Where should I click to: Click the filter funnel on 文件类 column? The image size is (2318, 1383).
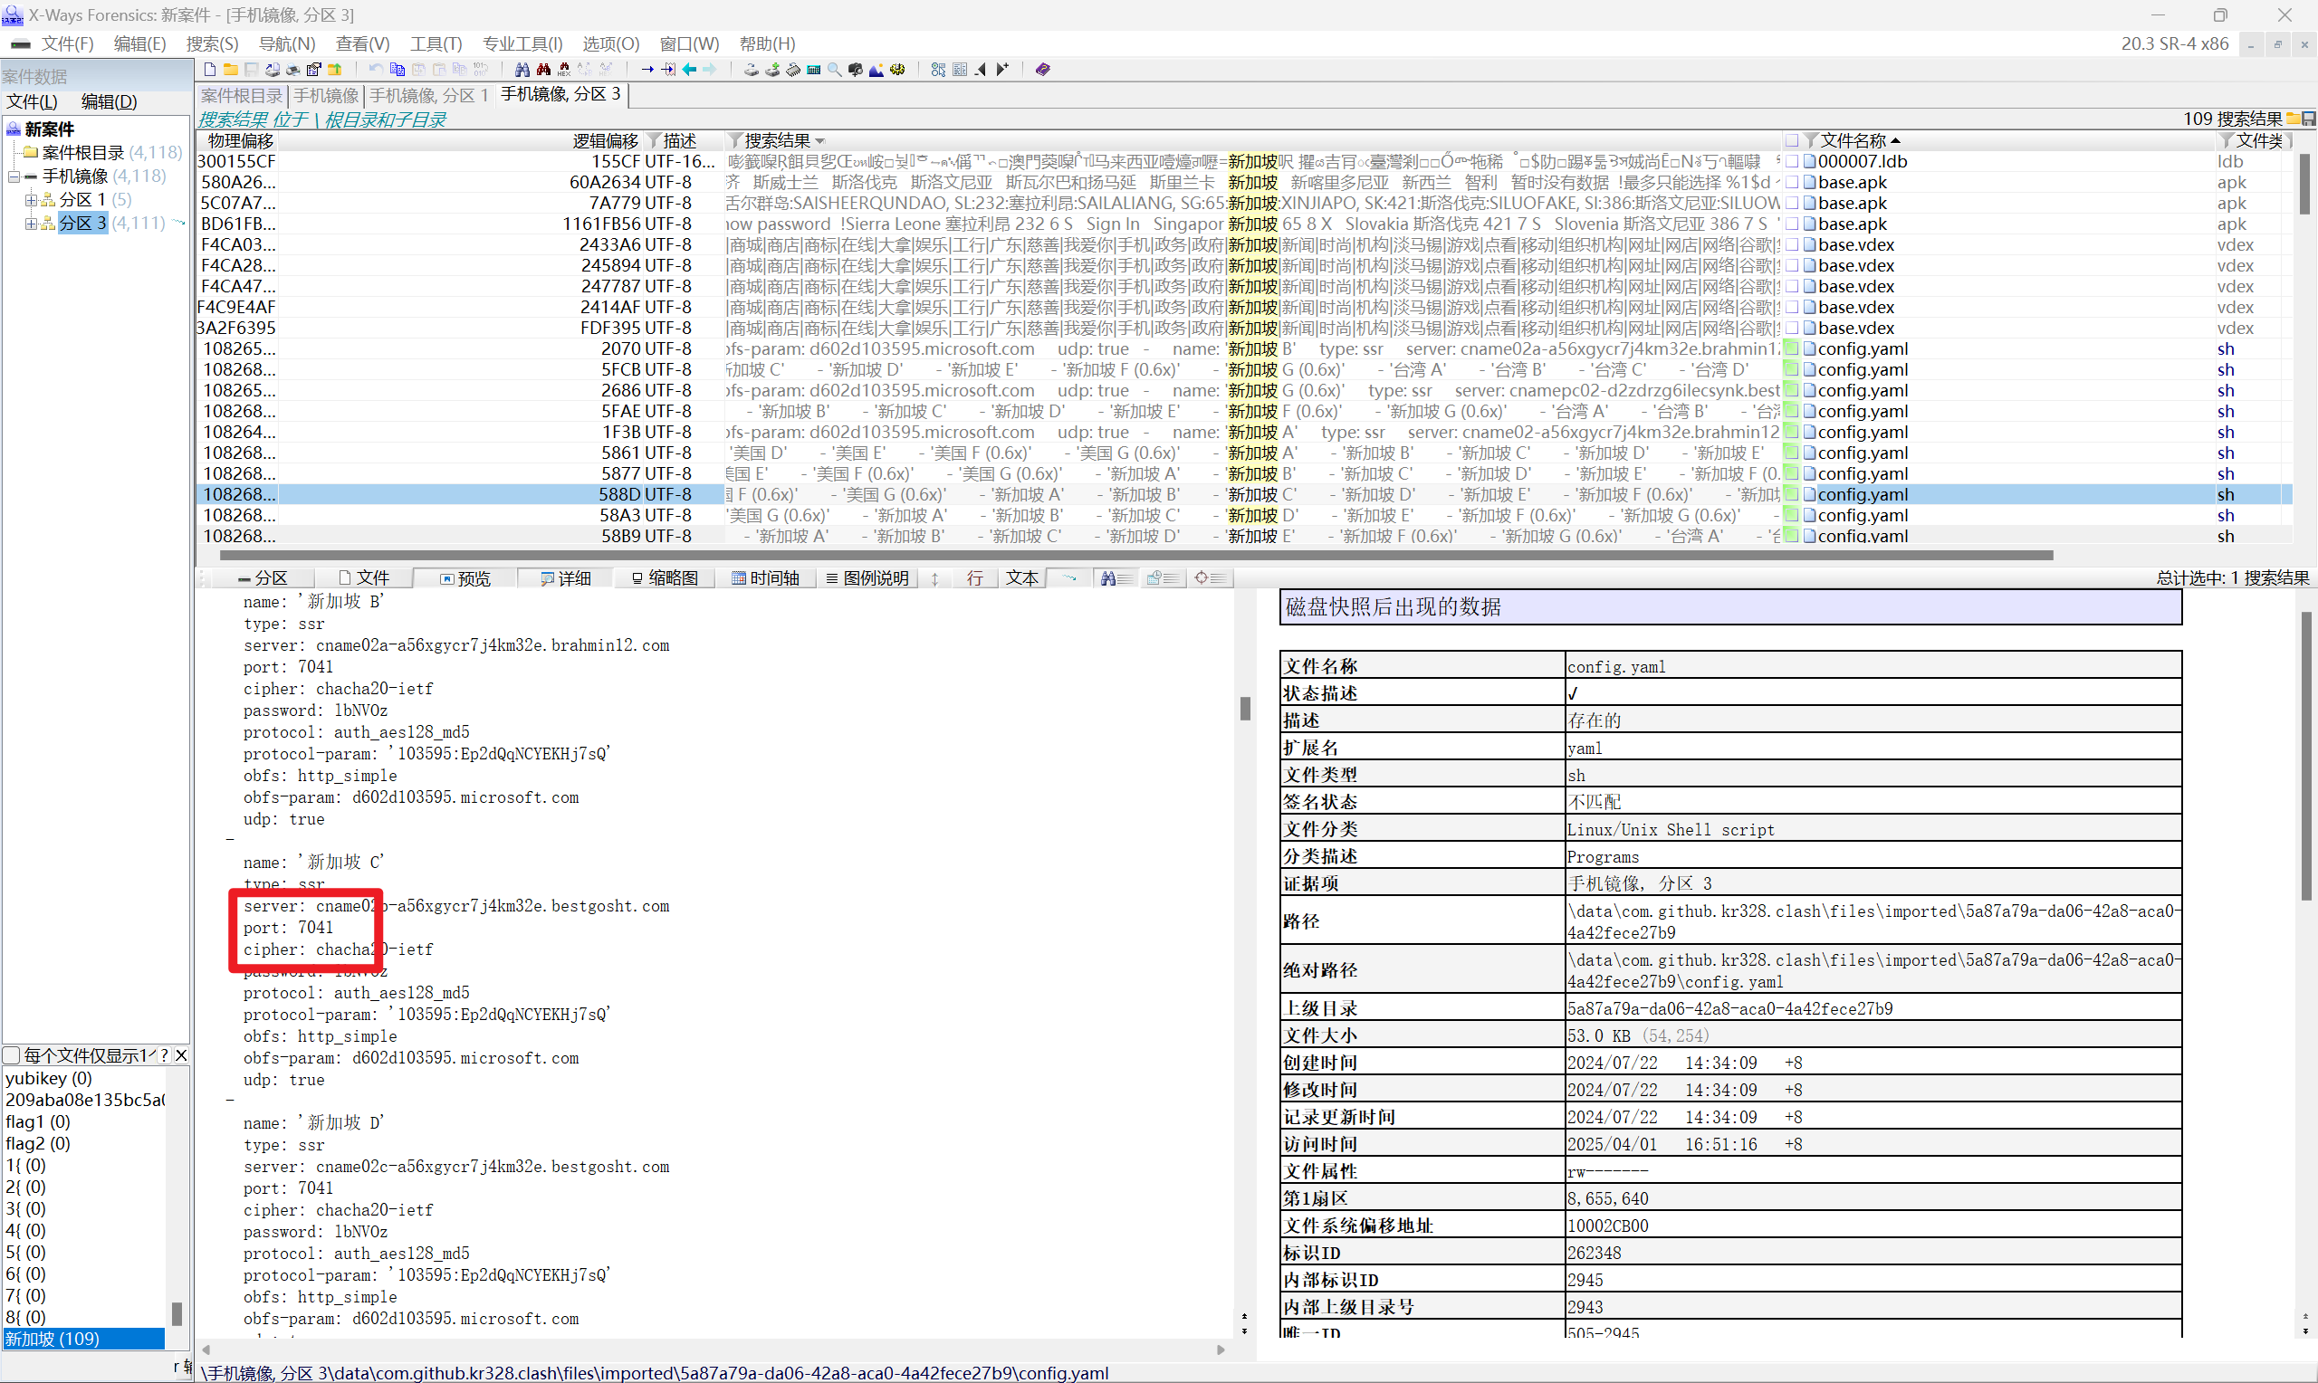click(x=2227, y=140)
